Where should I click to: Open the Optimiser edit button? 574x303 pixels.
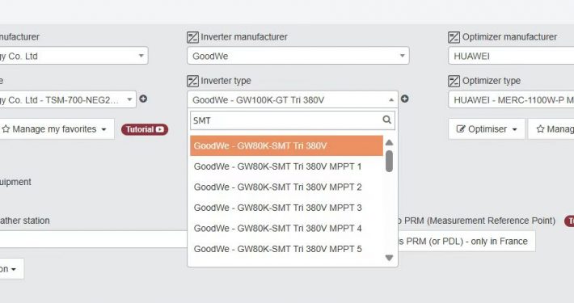tap(487, 129)
